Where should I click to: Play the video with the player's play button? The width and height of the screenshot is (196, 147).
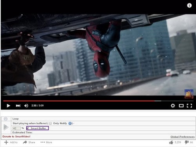click(x=8, y=106)
